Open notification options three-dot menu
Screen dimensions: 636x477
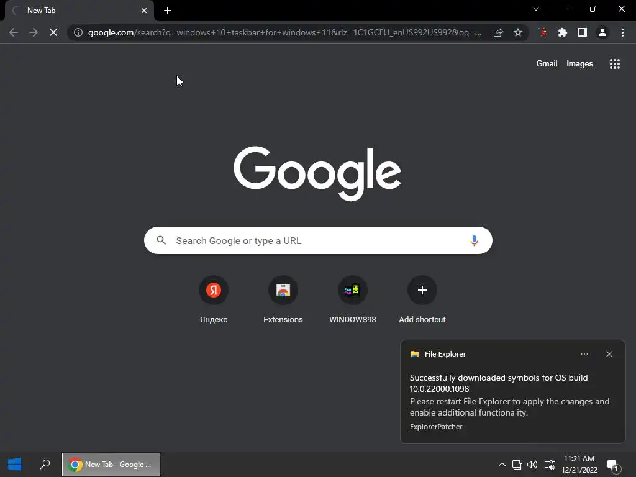(584, 354)
